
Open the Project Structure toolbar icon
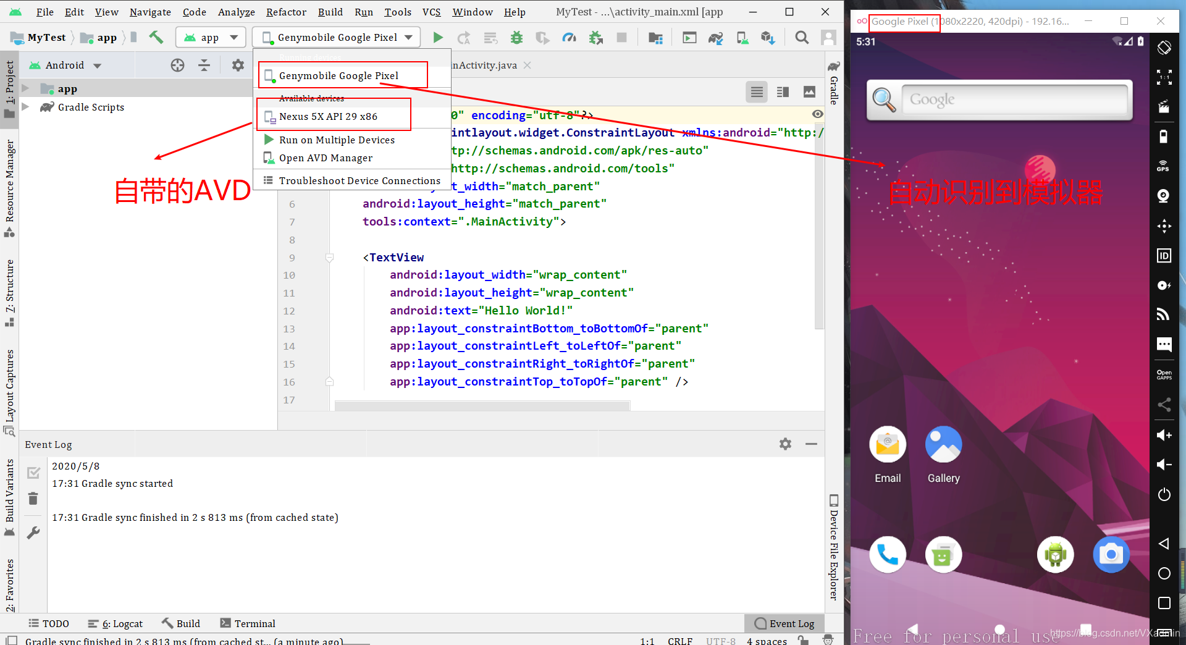(x=655, y=38)
